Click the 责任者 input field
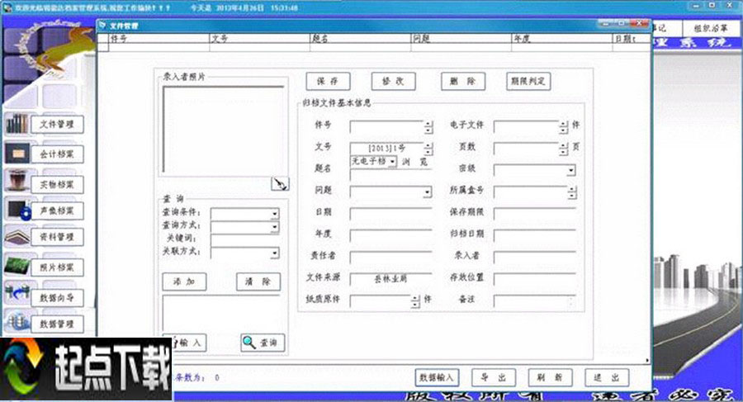The image size is (743, 402). pyautogui.click(x=391, y=258)
